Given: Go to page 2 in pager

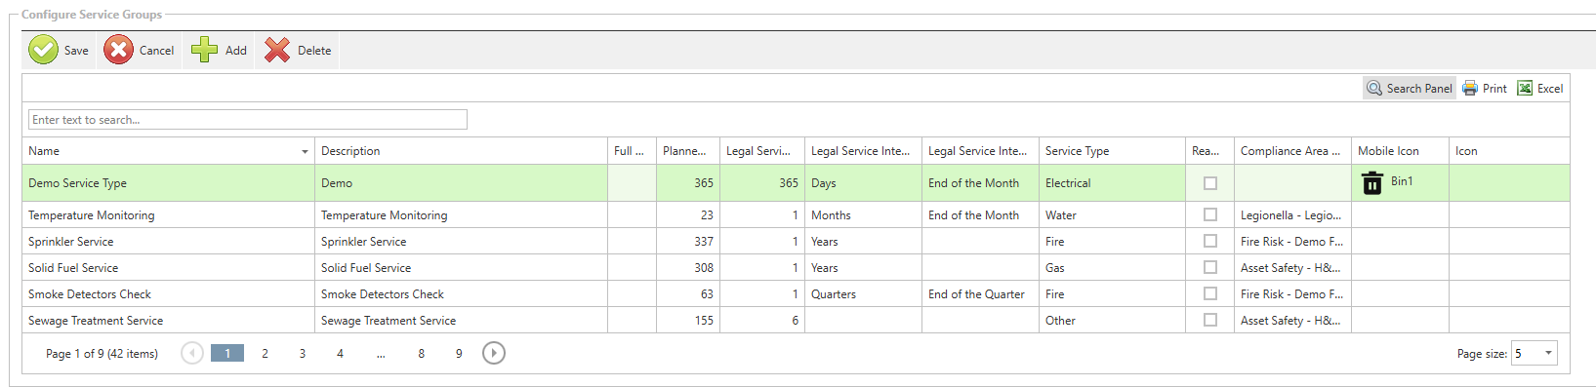Looking at the screenshot, I should 265,353.
